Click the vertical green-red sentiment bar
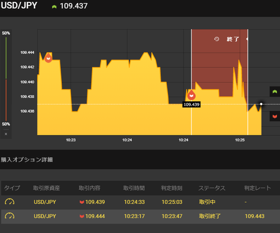The image size is (280, 233). point(6,79)
